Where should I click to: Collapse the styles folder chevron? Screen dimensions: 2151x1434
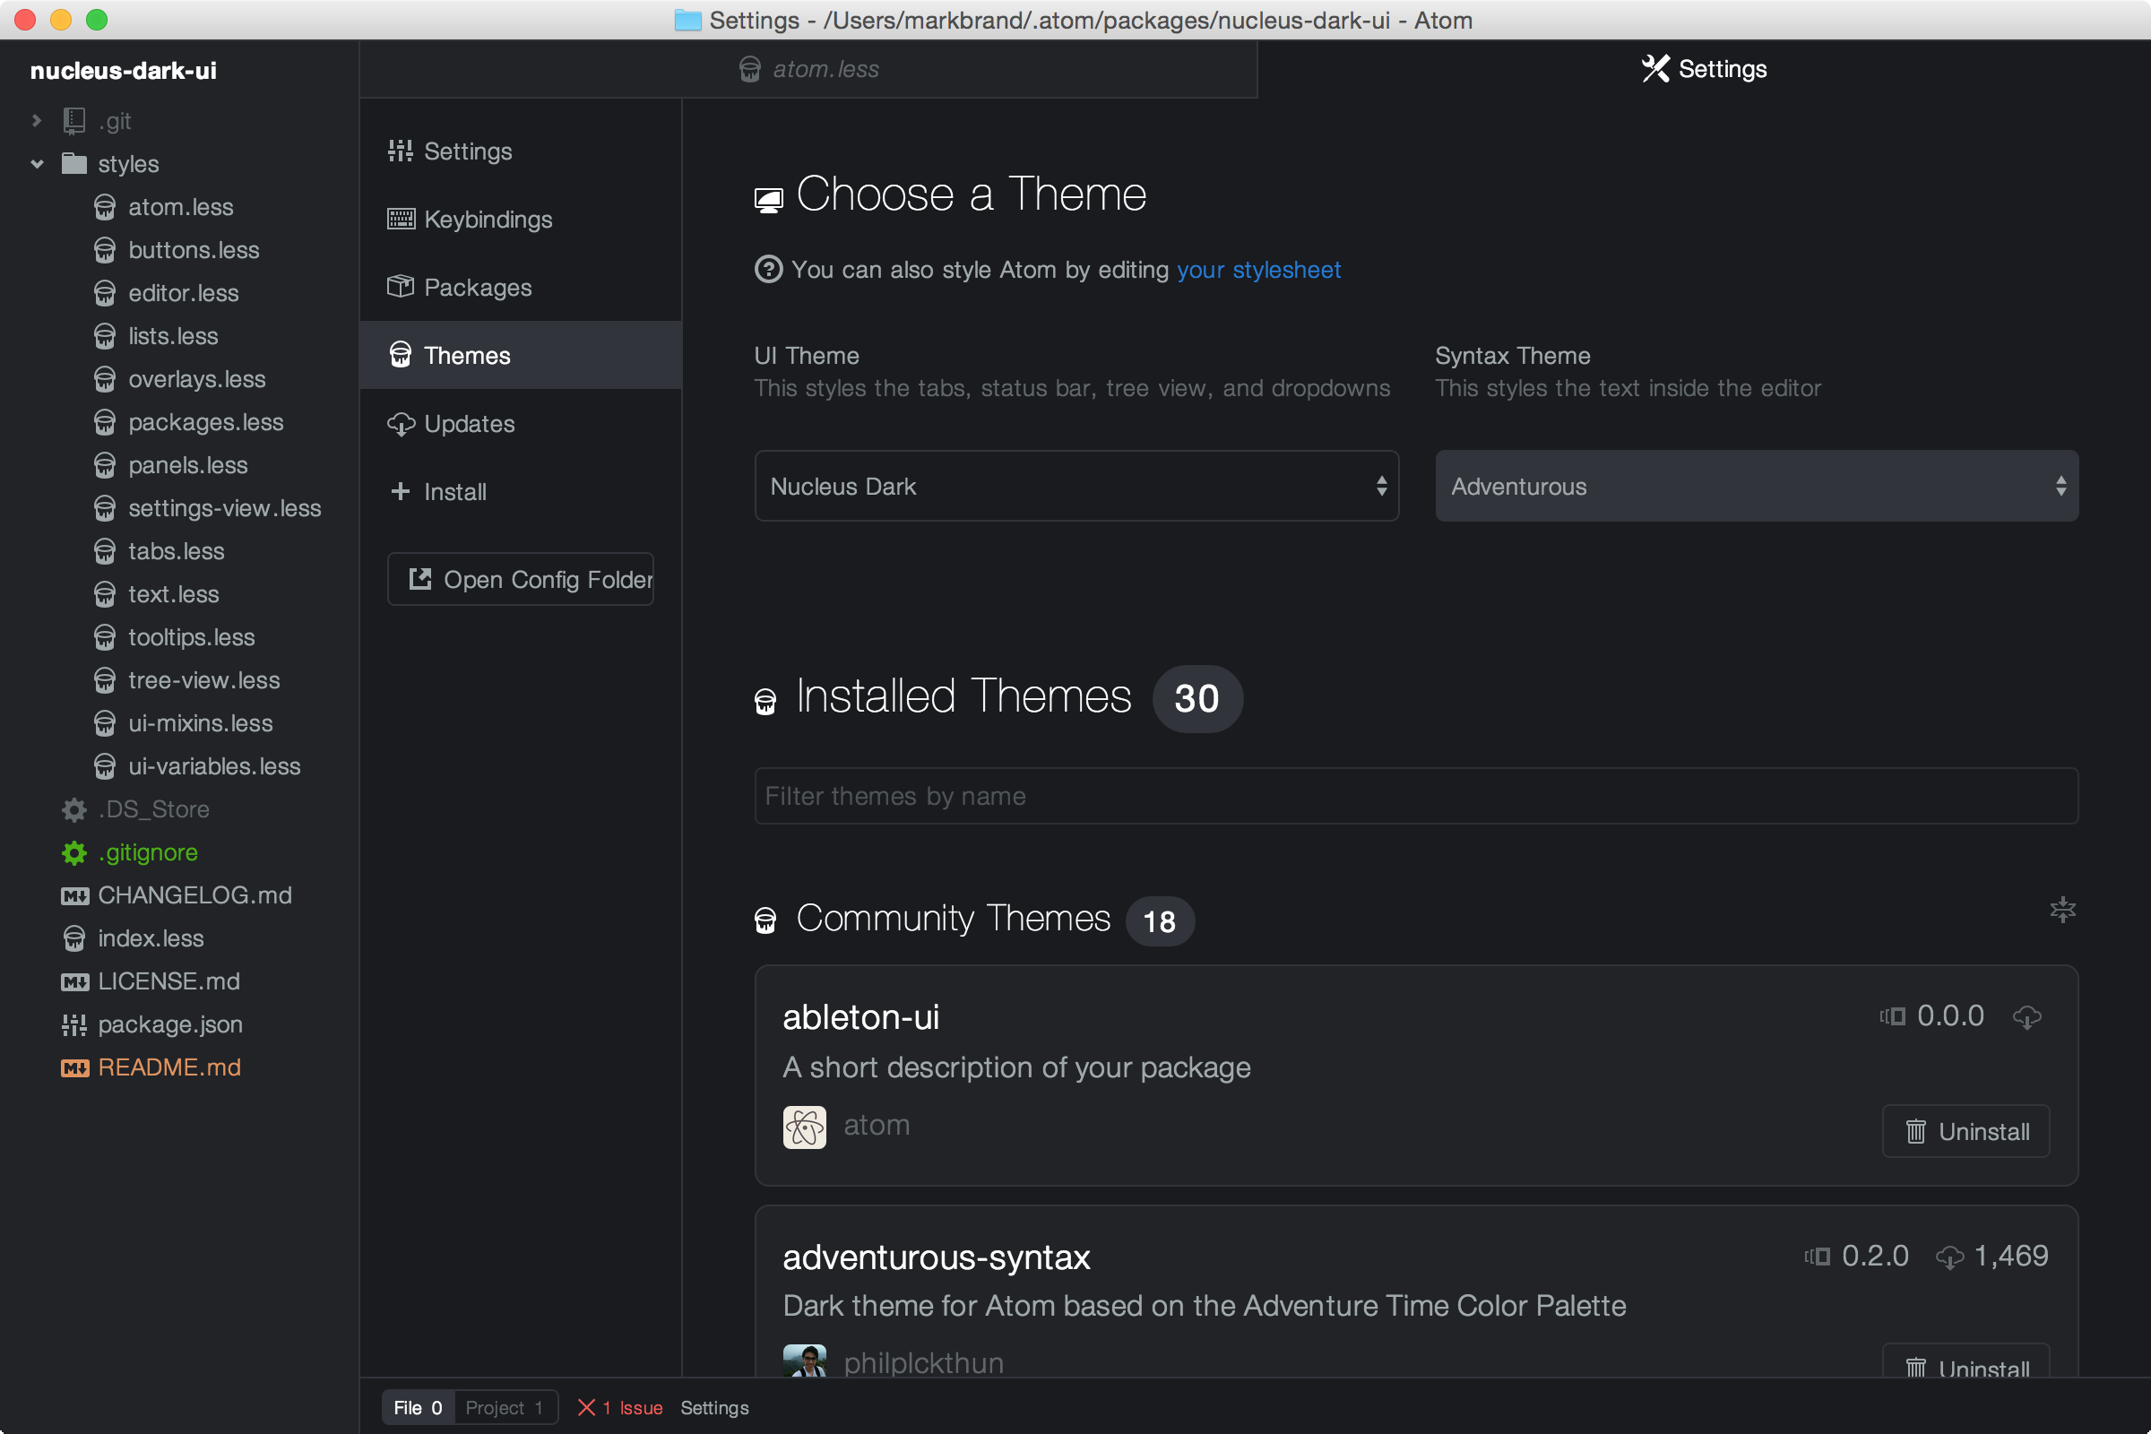(37, 165)
